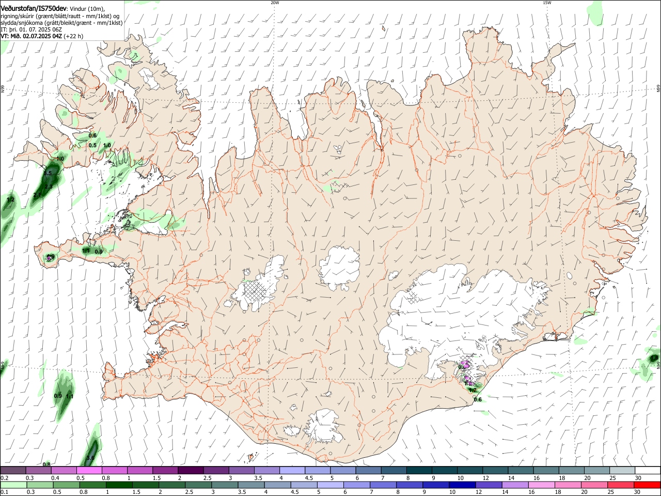Image resolution: width=661 pixels, height=496 pixels.
Task: Click the 3.6 precipitation value near bottom edge
Action: click(90, 458)
